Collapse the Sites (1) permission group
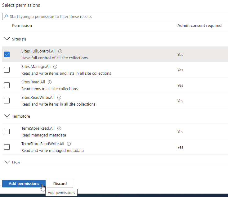 pyautogui.click(x=7, y=39)
